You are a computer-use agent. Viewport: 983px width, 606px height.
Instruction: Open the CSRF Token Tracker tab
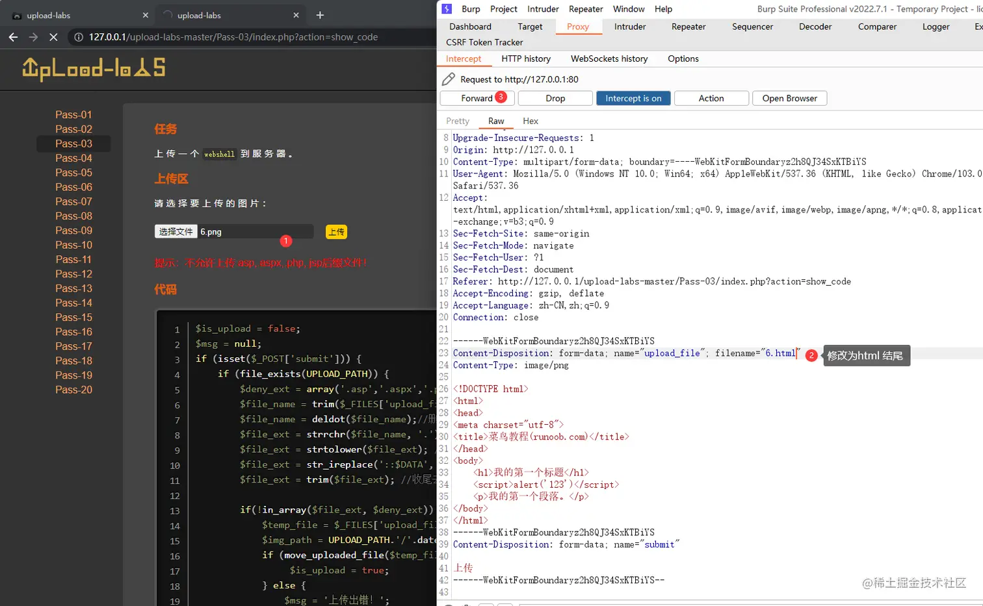tap(484, 42)
